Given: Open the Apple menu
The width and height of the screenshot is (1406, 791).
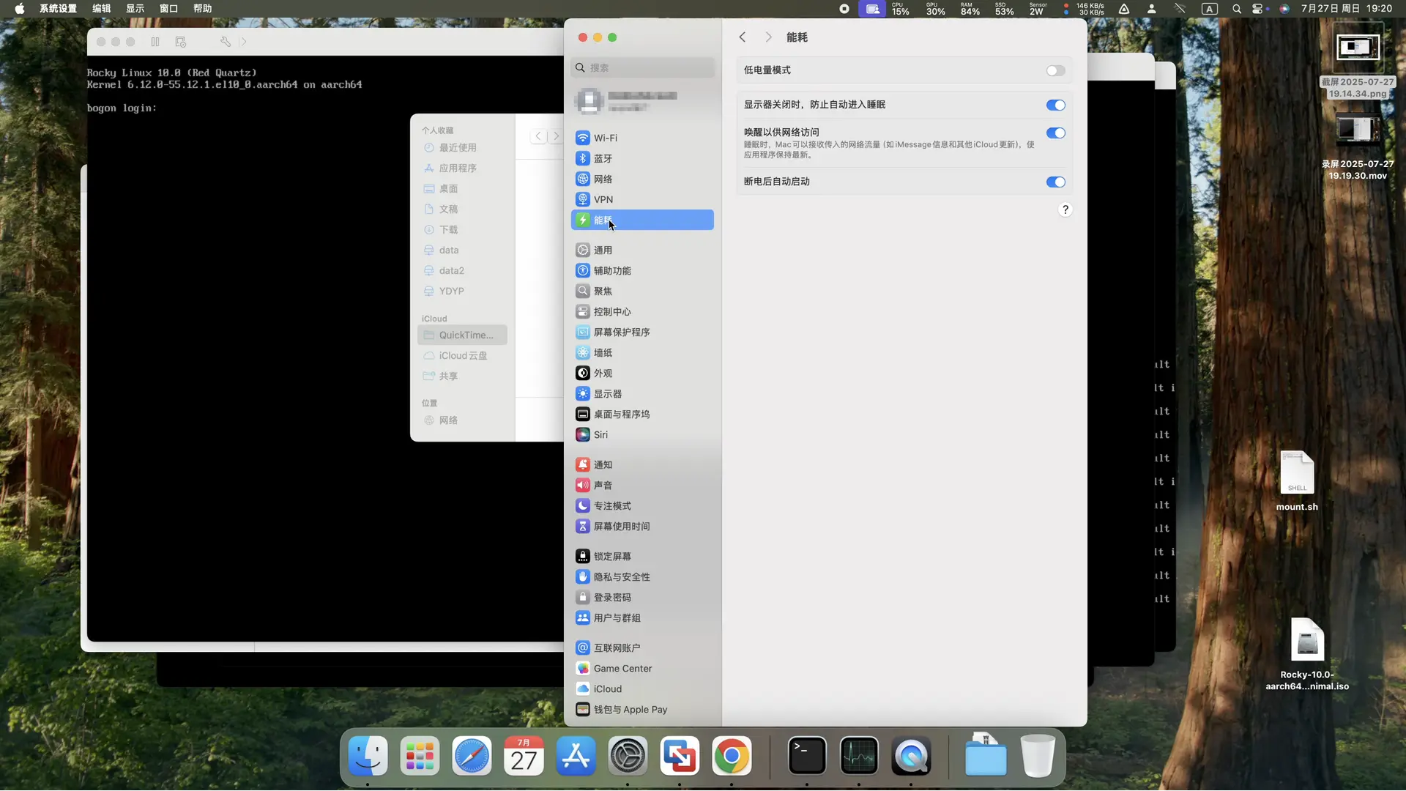Looking at the screenshot, I should (20, 9).
